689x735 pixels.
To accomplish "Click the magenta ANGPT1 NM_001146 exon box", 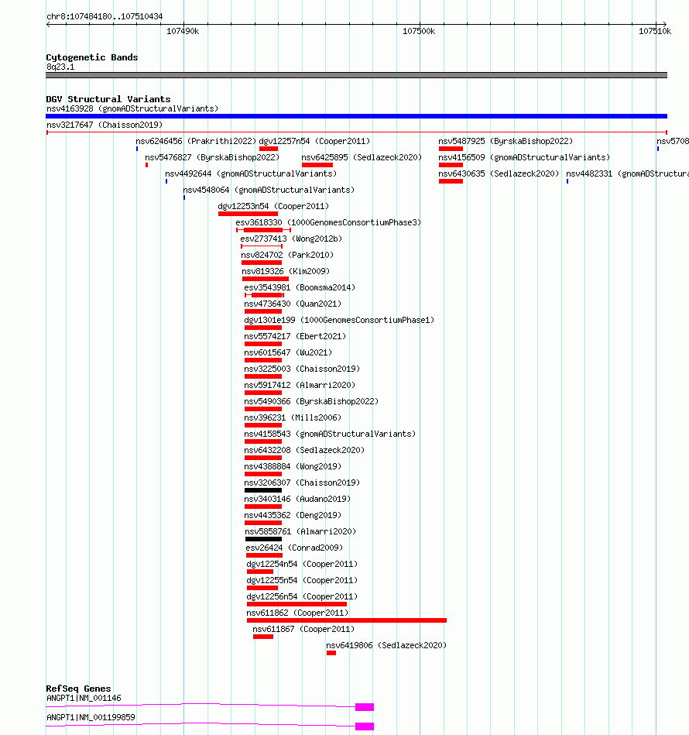I will point(365,707).
